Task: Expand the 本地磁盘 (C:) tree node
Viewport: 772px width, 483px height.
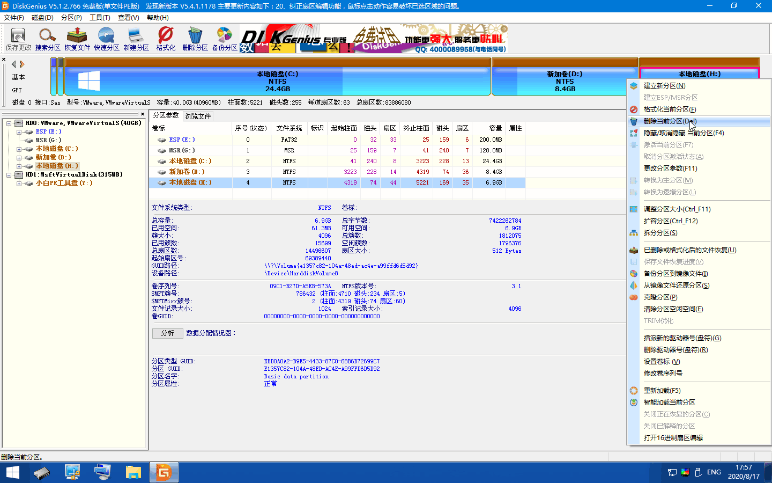Action: point(19,149)
